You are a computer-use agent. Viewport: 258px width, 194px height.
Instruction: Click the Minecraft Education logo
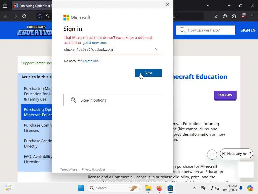[x=35, y=31]
